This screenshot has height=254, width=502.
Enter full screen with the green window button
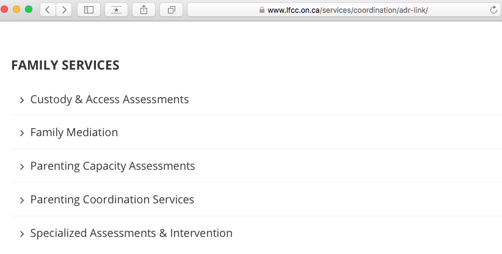pyautogui.click(x=29, y=10)
